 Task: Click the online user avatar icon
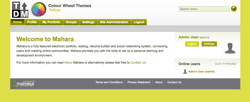point(185,71)
